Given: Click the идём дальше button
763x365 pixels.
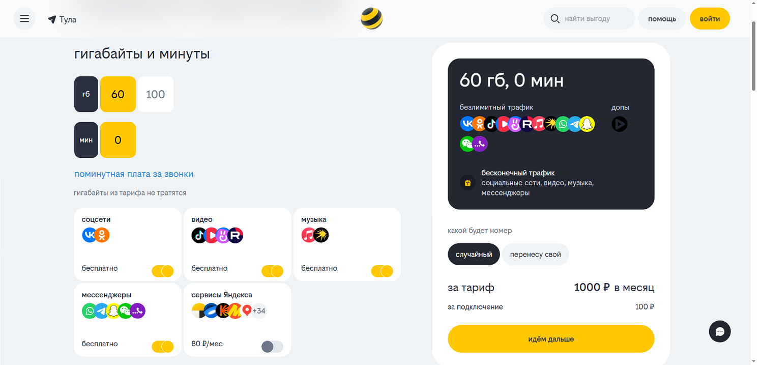Looking at the screenshot, I should 551,339.
